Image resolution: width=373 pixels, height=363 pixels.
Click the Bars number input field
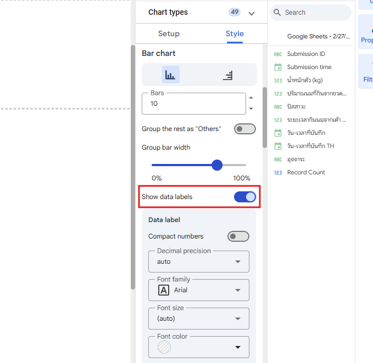tap(192, 104)
